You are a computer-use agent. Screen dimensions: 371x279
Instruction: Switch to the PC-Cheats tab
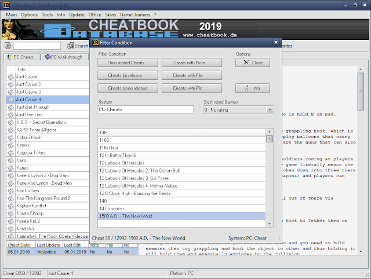click(22, 57)
